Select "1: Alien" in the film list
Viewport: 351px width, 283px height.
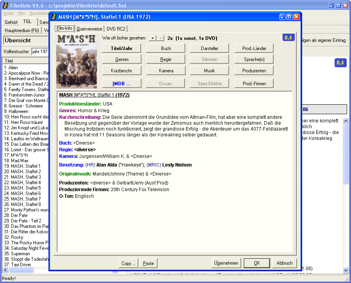pyautogui.click(x=11, y=68)
